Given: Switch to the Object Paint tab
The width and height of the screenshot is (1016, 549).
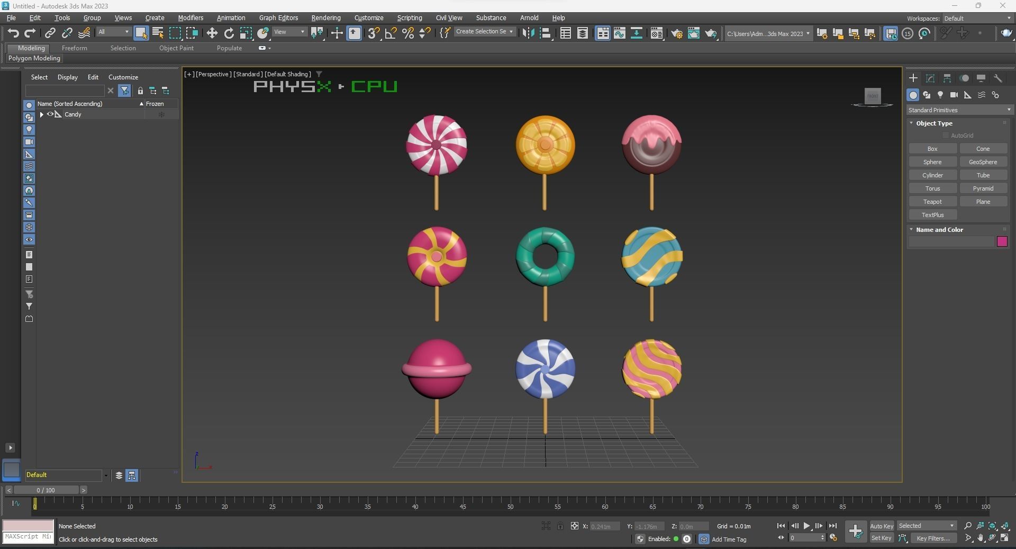Looking at the screenshot, I should [x=176, y=48].
